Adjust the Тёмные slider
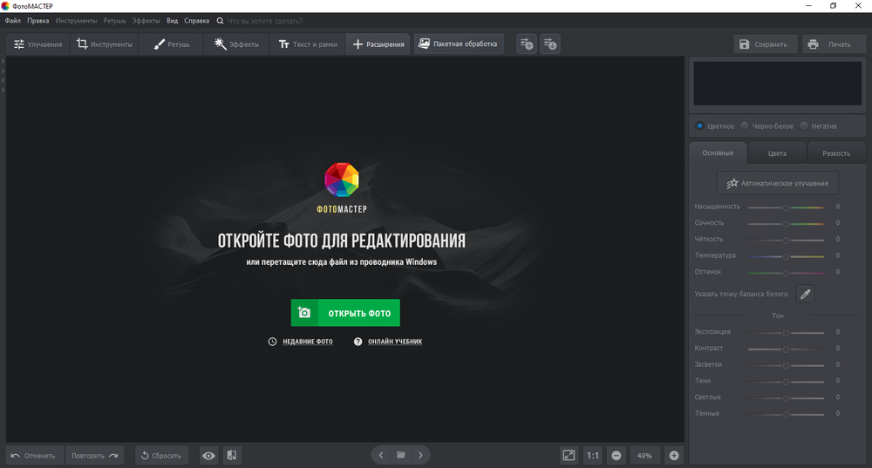Viewport: 872px width, 468px height. [x=786, y=415]
